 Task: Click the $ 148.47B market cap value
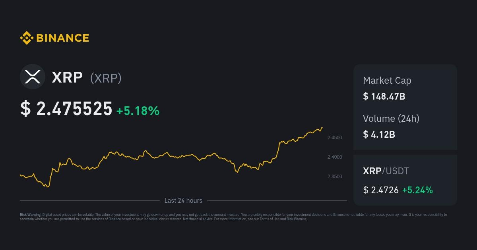[384, 96]
